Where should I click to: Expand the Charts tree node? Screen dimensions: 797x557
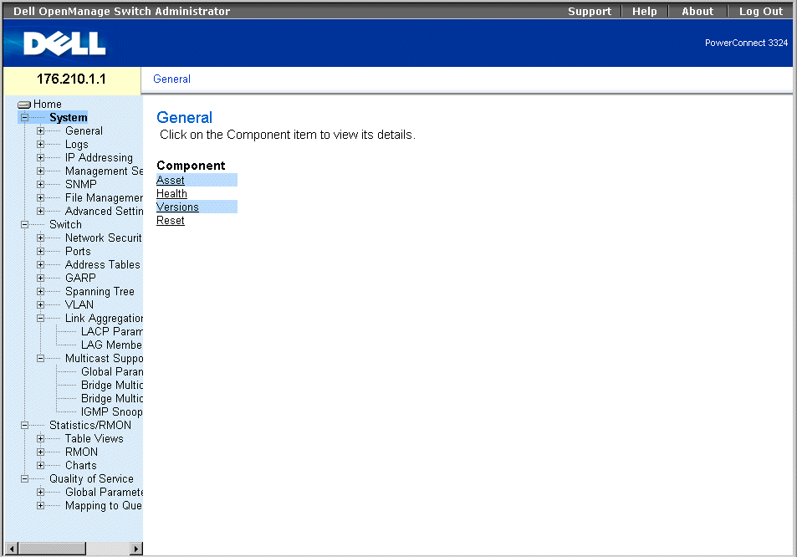[x=40, y=466]
